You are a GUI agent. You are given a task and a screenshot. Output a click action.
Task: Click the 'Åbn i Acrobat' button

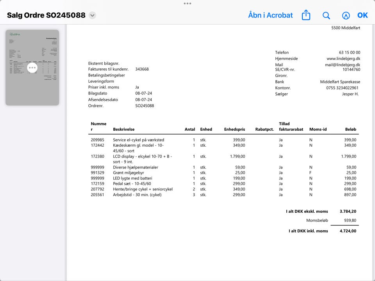click(x=270, y=15)
